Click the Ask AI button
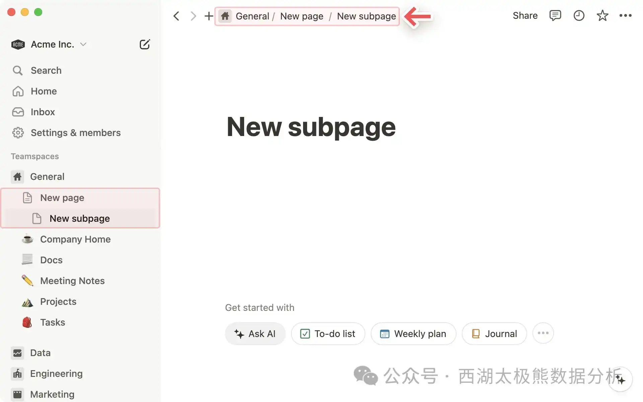 tap(255, 334)
